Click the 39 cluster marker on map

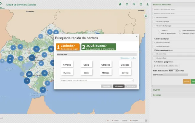coord(44,55)
